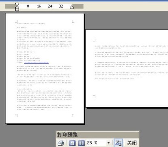Click the 8 mark on the ruler
This screenshot has width=168, height=147.
click(x=28, y=6)
